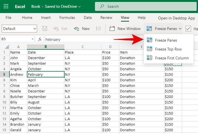Click the Exit sheet view icon
The image size is (198, 134).
pos(56,29)
